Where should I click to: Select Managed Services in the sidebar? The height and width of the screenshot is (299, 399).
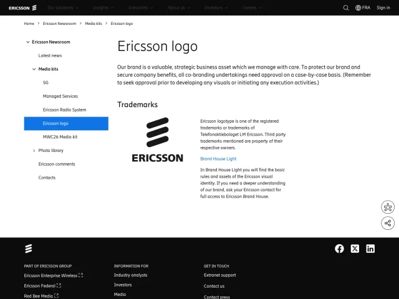60,97
